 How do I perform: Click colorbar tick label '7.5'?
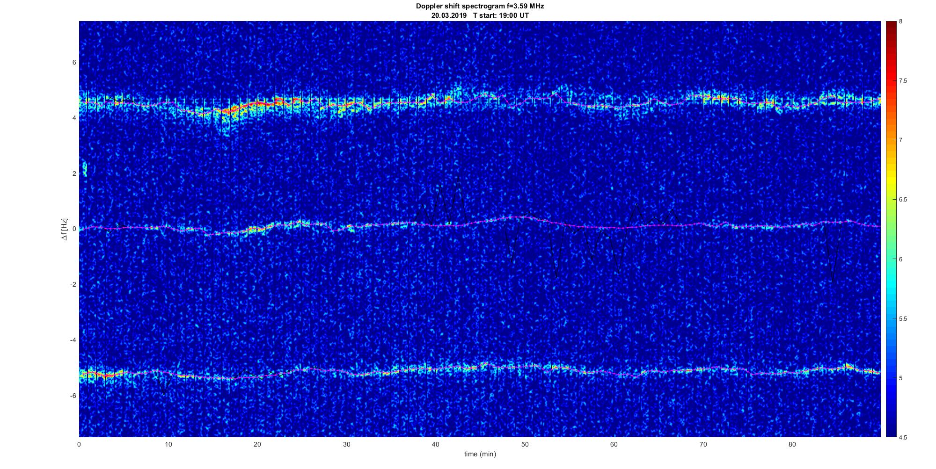[903, 81]
